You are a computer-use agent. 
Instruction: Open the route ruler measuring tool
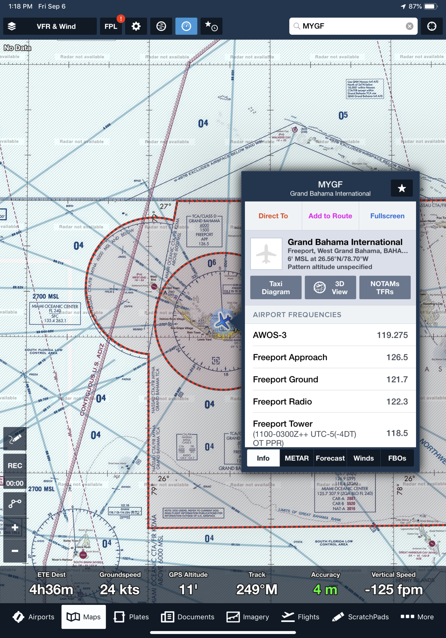tap(15, 503)
